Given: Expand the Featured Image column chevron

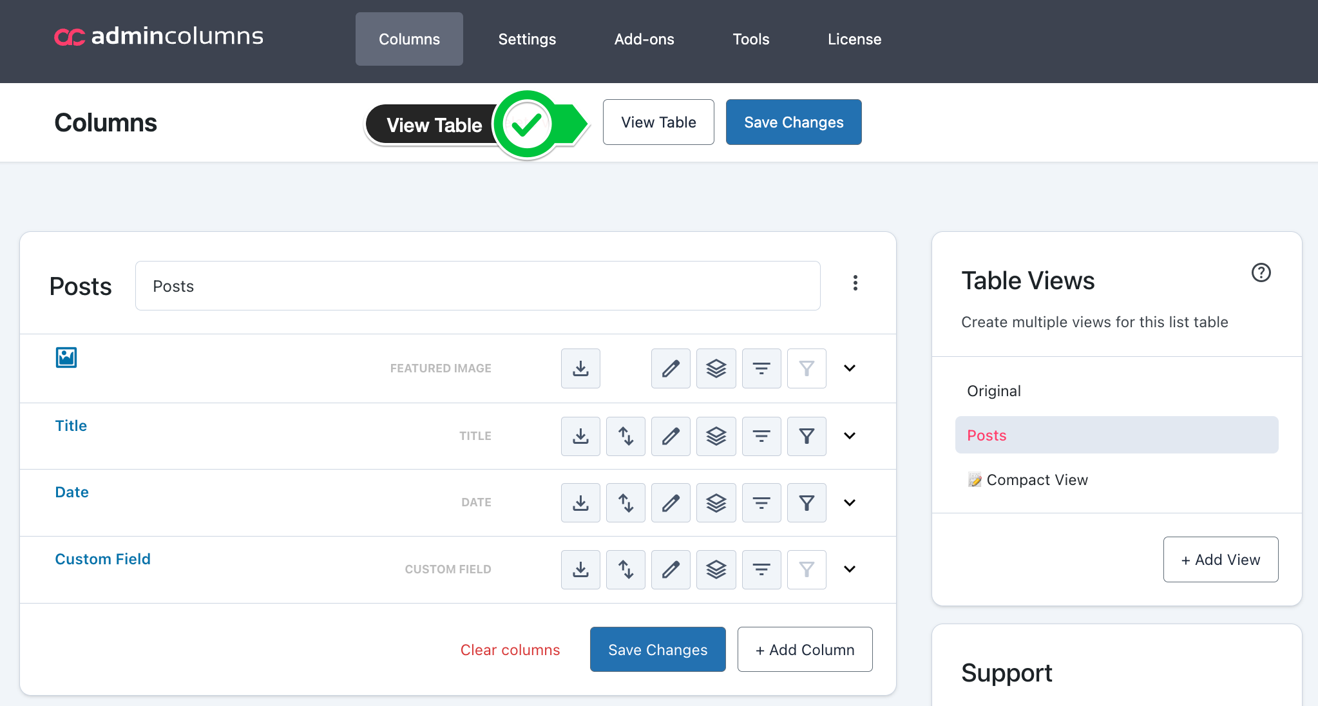Looking at the screenshot, I should tap(850, 368).
